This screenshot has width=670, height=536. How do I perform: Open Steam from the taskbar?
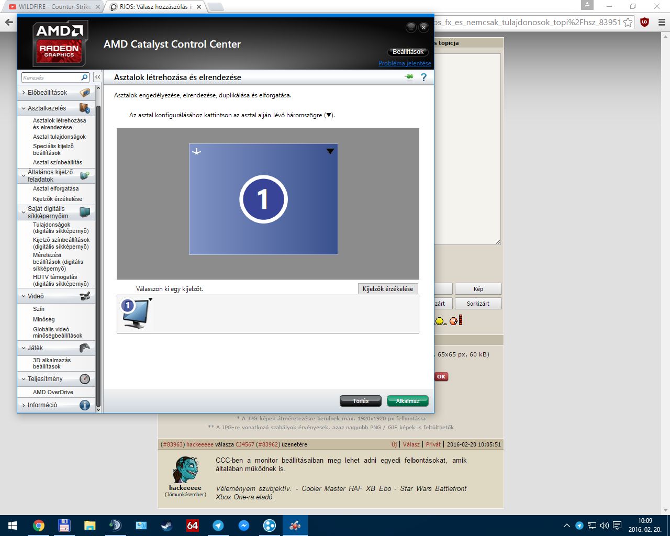[x=166, y=526]
